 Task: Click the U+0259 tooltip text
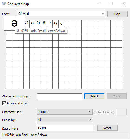(x=41, y=31)
